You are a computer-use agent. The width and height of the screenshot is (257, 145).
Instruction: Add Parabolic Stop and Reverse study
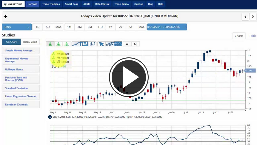click(21, 79)
